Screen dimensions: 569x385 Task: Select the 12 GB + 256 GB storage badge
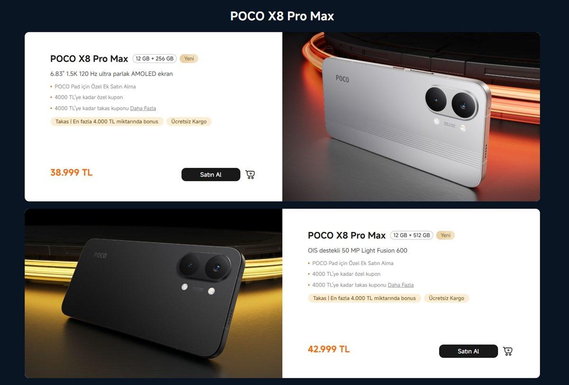pos(155,59)
